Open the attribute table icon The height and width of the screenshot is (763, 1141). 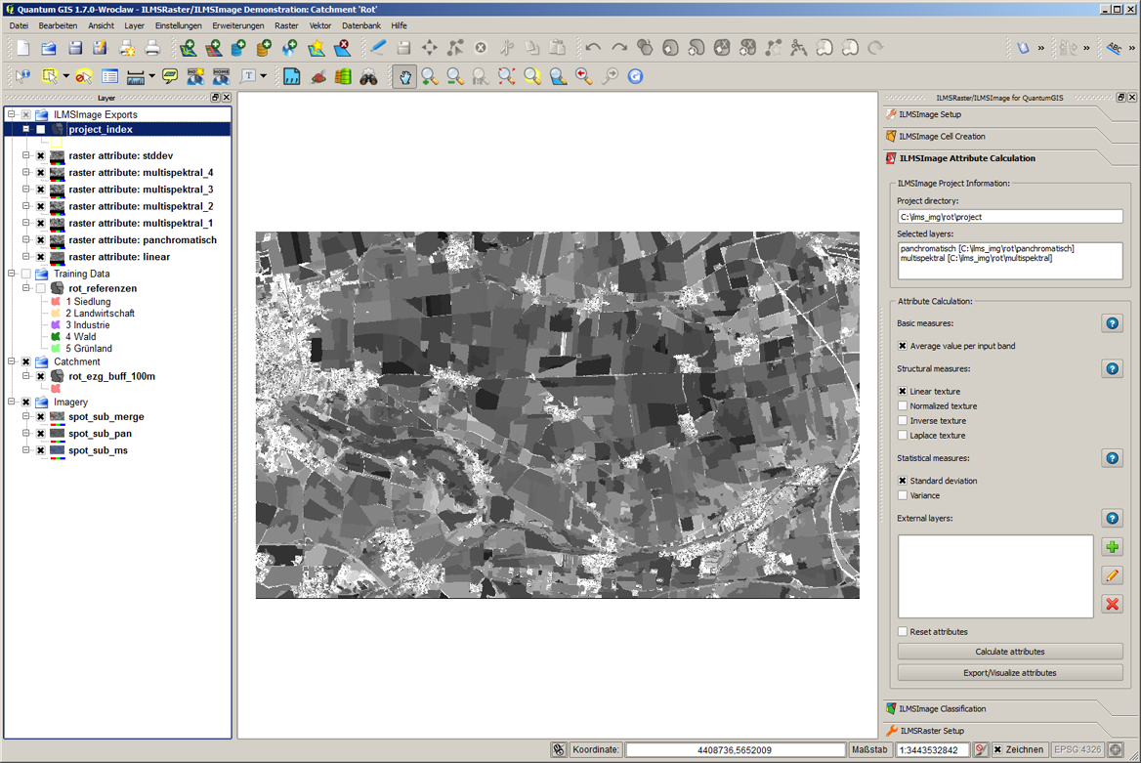[x=109, y=76]
